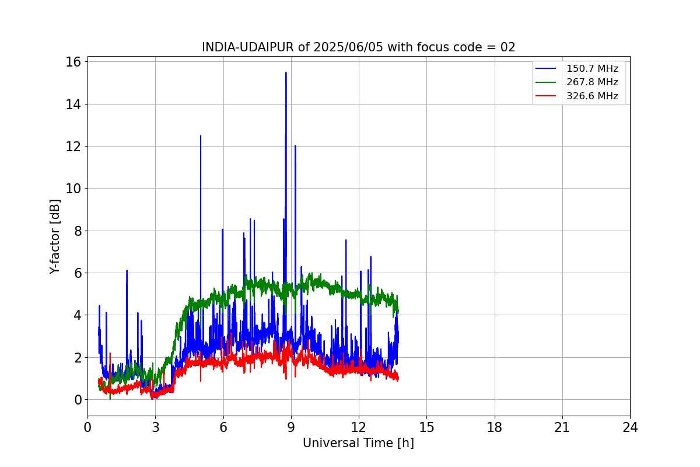
Task: Select the 267.8 MHz legend entry
Action: 578,82
